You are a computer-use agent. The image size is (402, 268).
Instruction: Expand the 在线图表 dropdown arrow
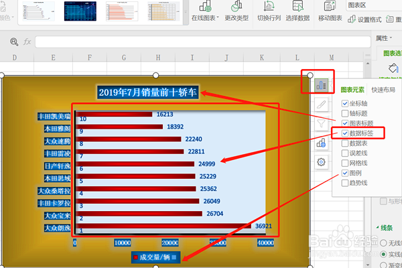[218, 17]
